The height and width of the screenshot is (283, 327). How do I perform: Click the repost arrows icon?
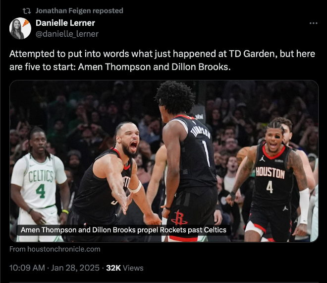pyautogui.click(x=27, y=11)
